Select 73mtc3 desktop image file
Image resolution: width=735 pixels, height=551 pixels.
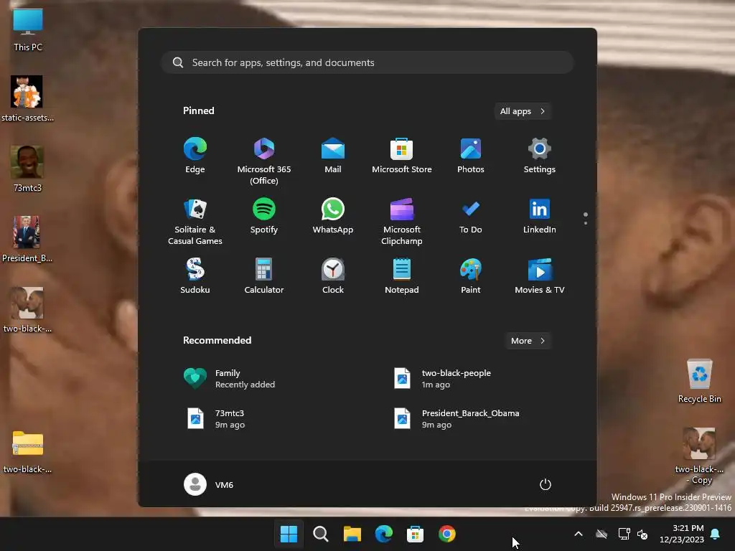[x=27, y=169]
